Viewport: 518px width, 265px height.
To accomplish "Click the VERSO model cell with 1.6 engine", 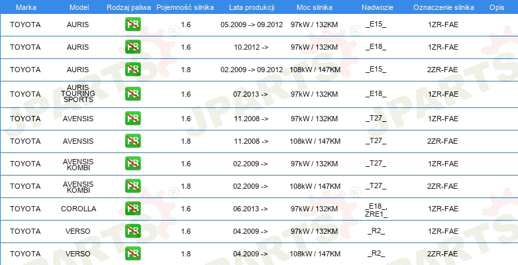I will 78,231.
